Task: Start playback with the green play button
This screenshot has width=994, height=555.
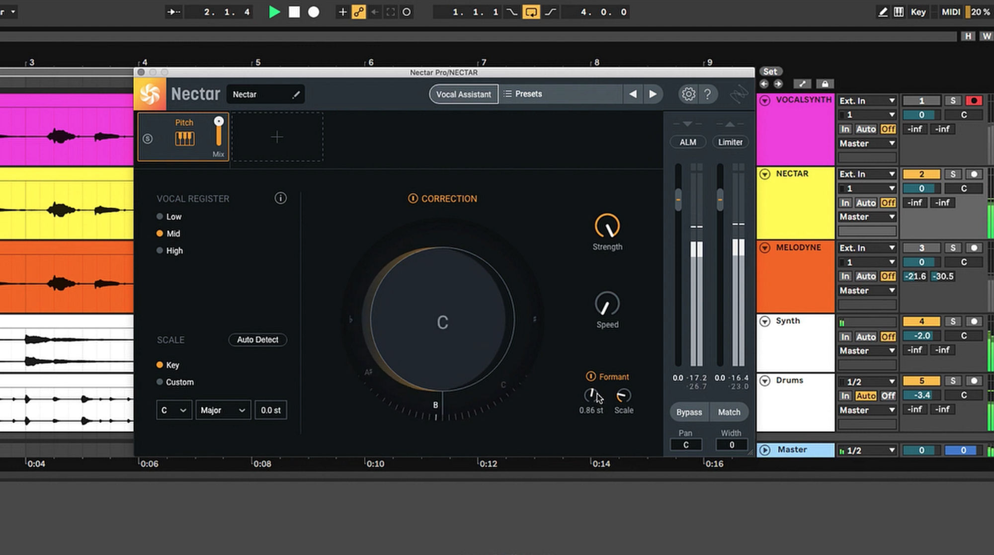Action: (274, 12)
